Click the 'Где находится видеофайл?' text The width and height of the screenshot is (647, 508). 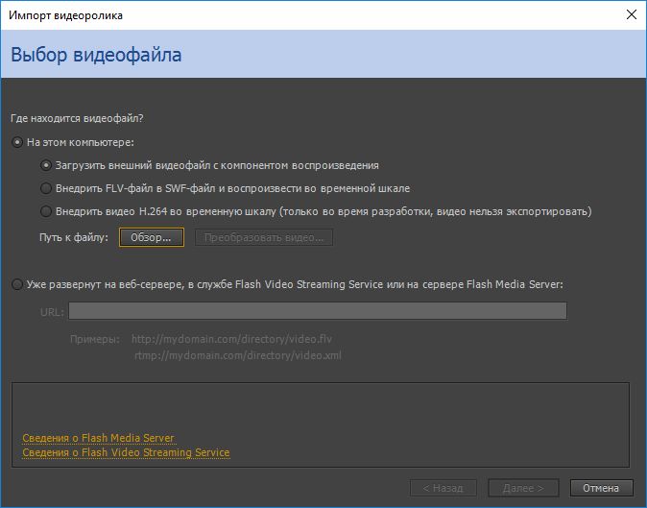click(x=77, y=118)
